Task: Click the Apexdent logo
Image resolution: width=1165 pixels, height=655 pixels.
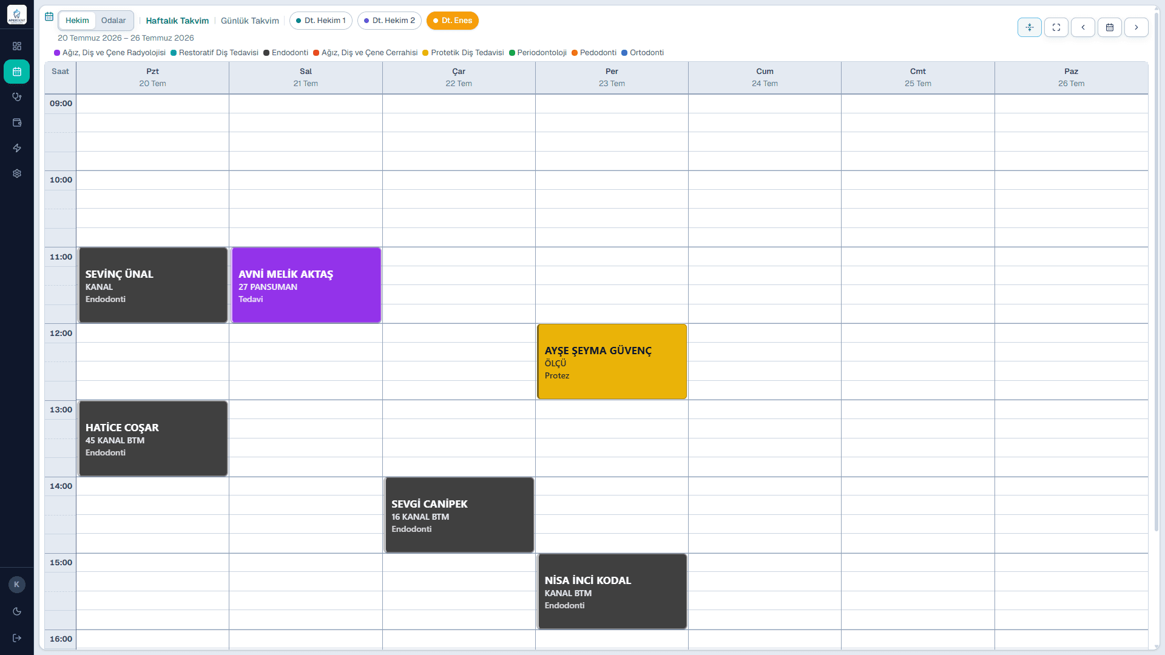Action: (x=17, y=15)
